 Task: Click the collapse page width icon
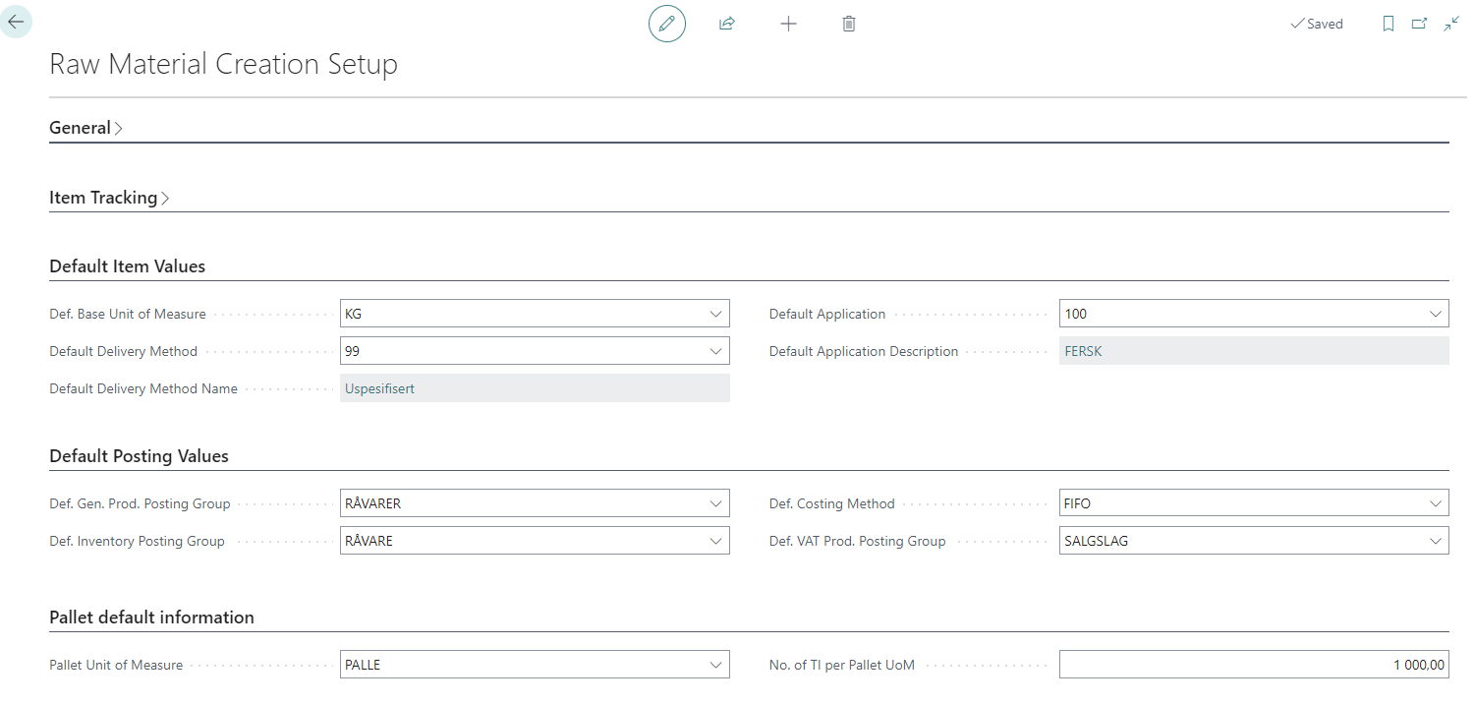click(1451, 24)
